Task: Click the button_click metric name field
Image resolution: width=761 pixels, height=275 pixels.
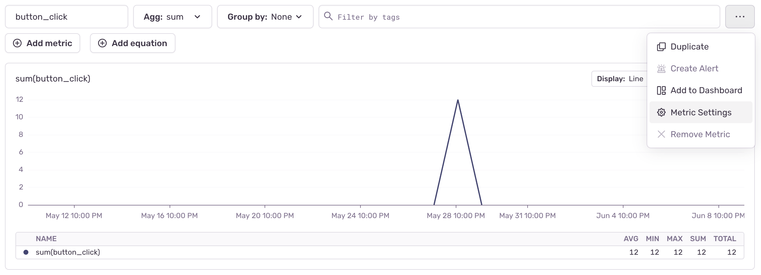Action: click(x=66, y=17)
